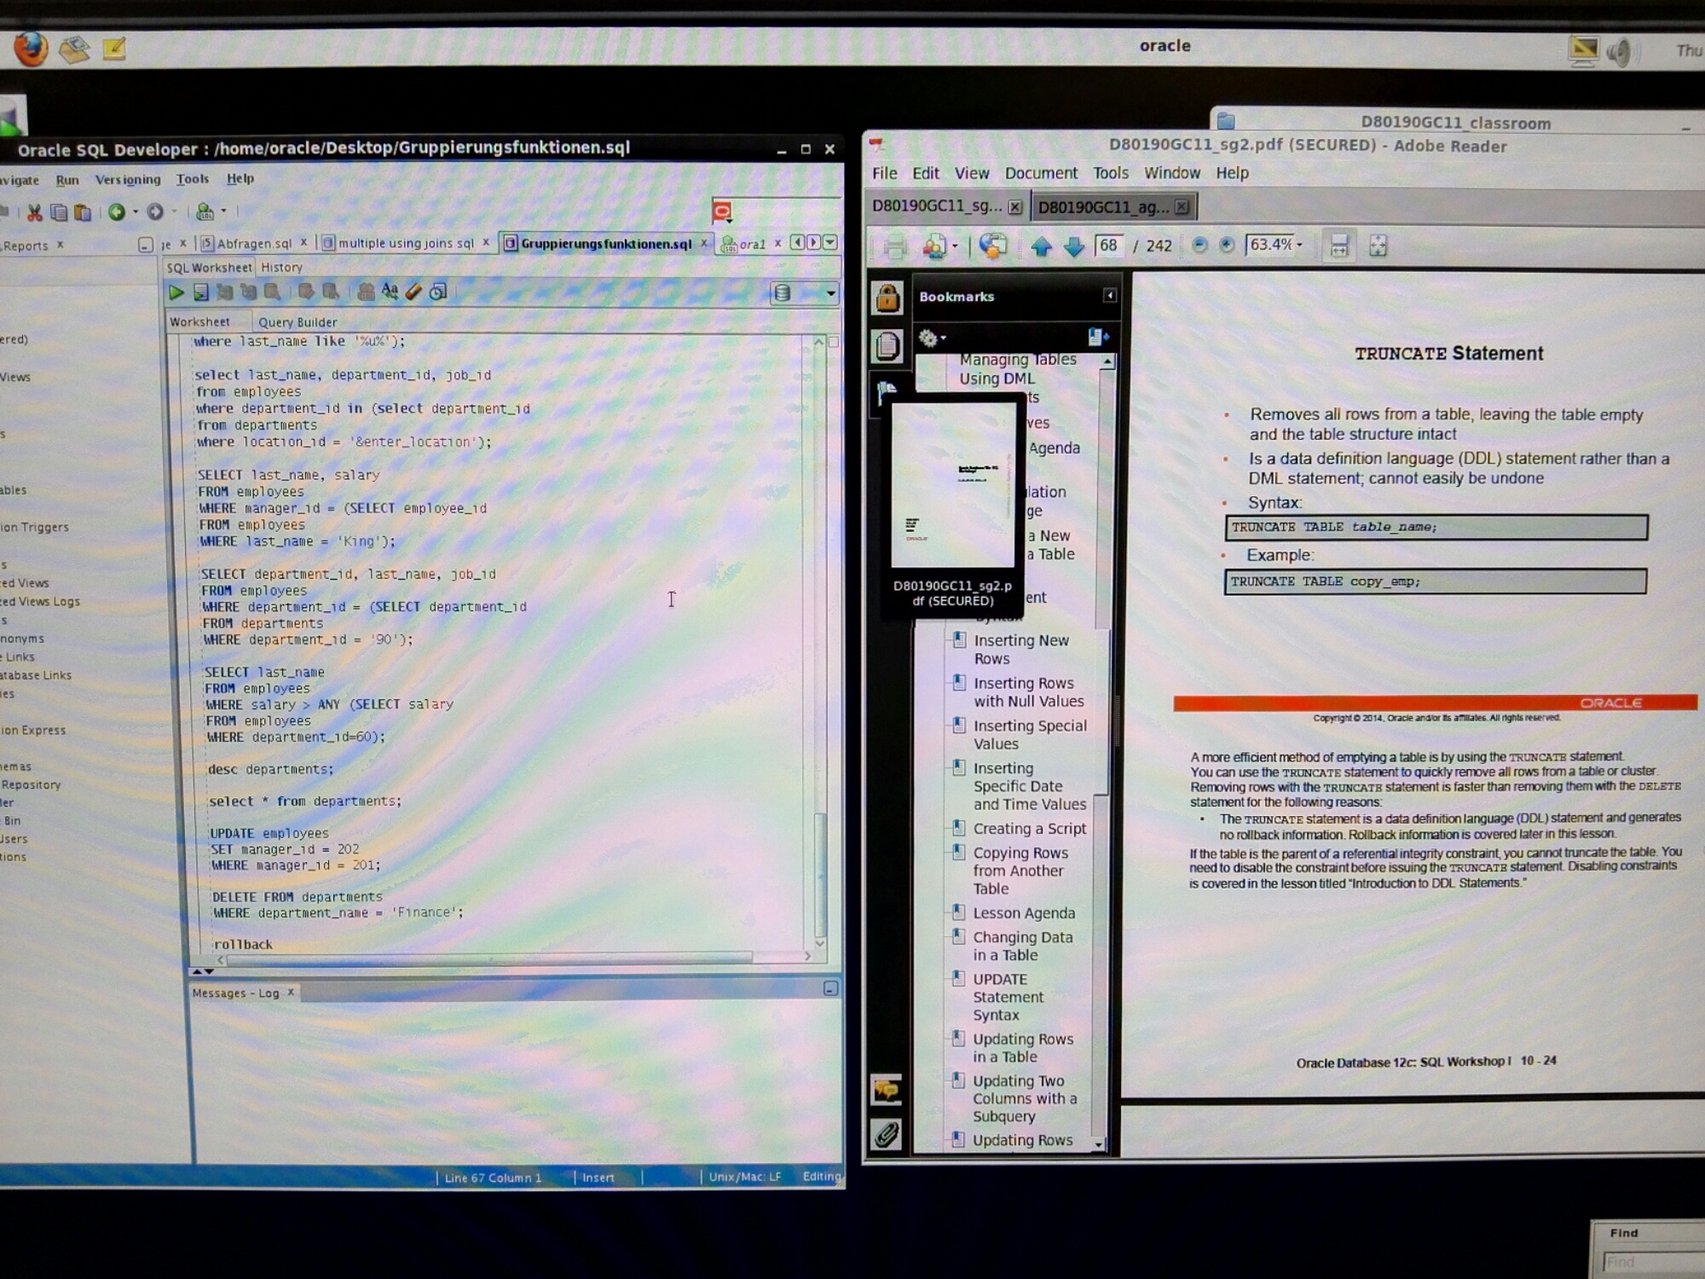Switch to the D80190GC11_ag... PDF tab
1705x1279 pixels.
1104,207
